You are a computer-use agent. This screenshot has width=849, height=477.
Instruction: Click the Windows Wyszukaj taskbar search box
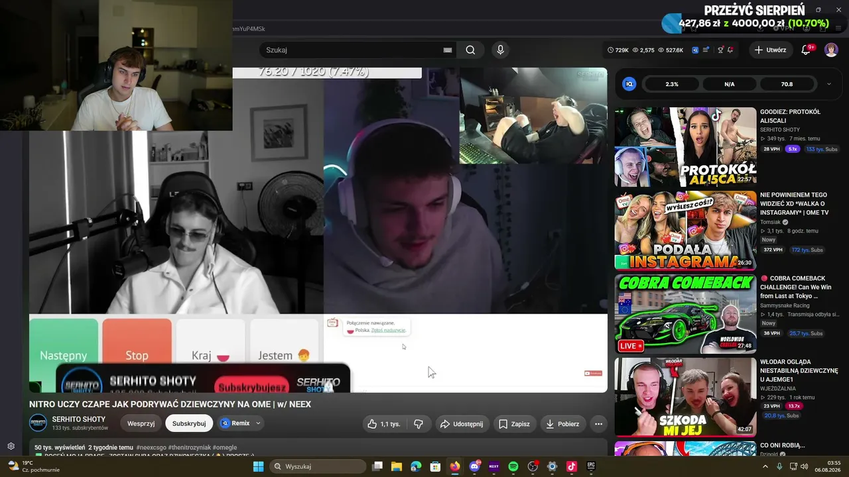[317, 466]
